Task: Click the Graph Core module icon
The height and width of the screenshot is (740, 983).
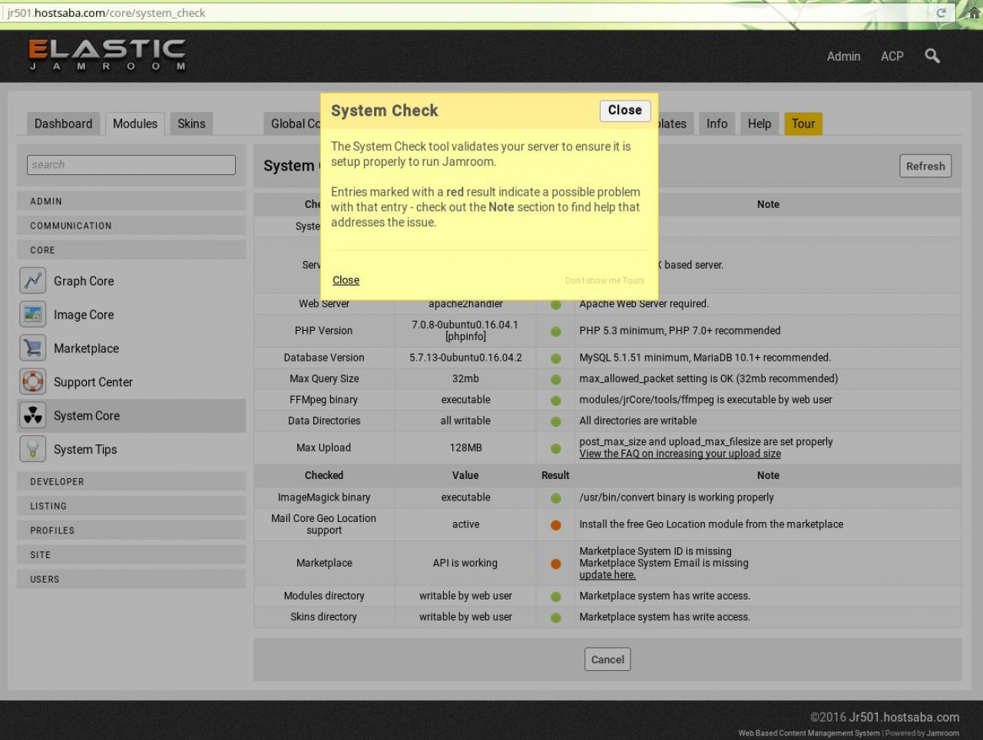Action: pyautogui.click(x=33, y=281)
